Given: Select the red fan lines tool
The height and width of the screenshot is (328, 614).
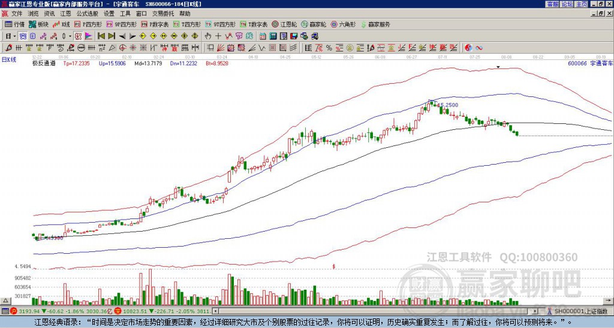Looking at the screenshot, I should click(221, 48).
